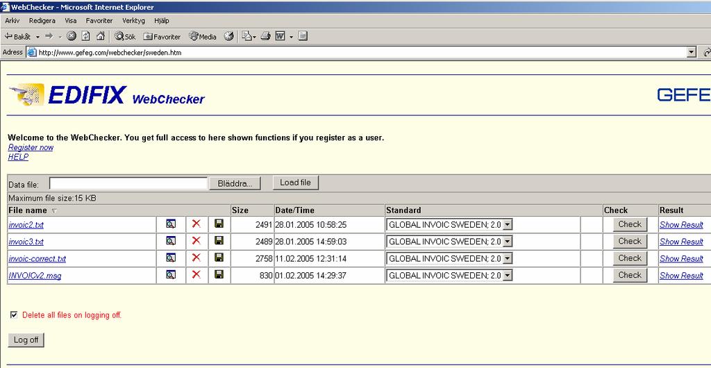Save invoic-correct.txt using floppy disk icon
This screenshot has width=711, height=368.
219,258
